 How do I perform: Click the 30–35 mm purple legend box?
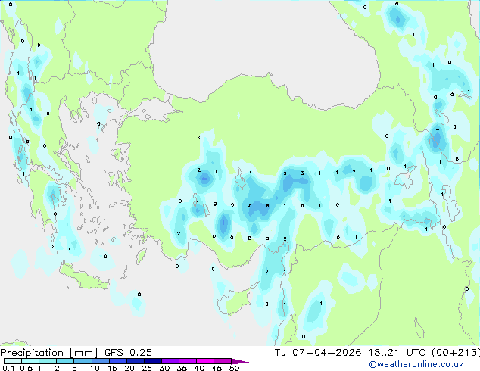(x=170, y=361)
